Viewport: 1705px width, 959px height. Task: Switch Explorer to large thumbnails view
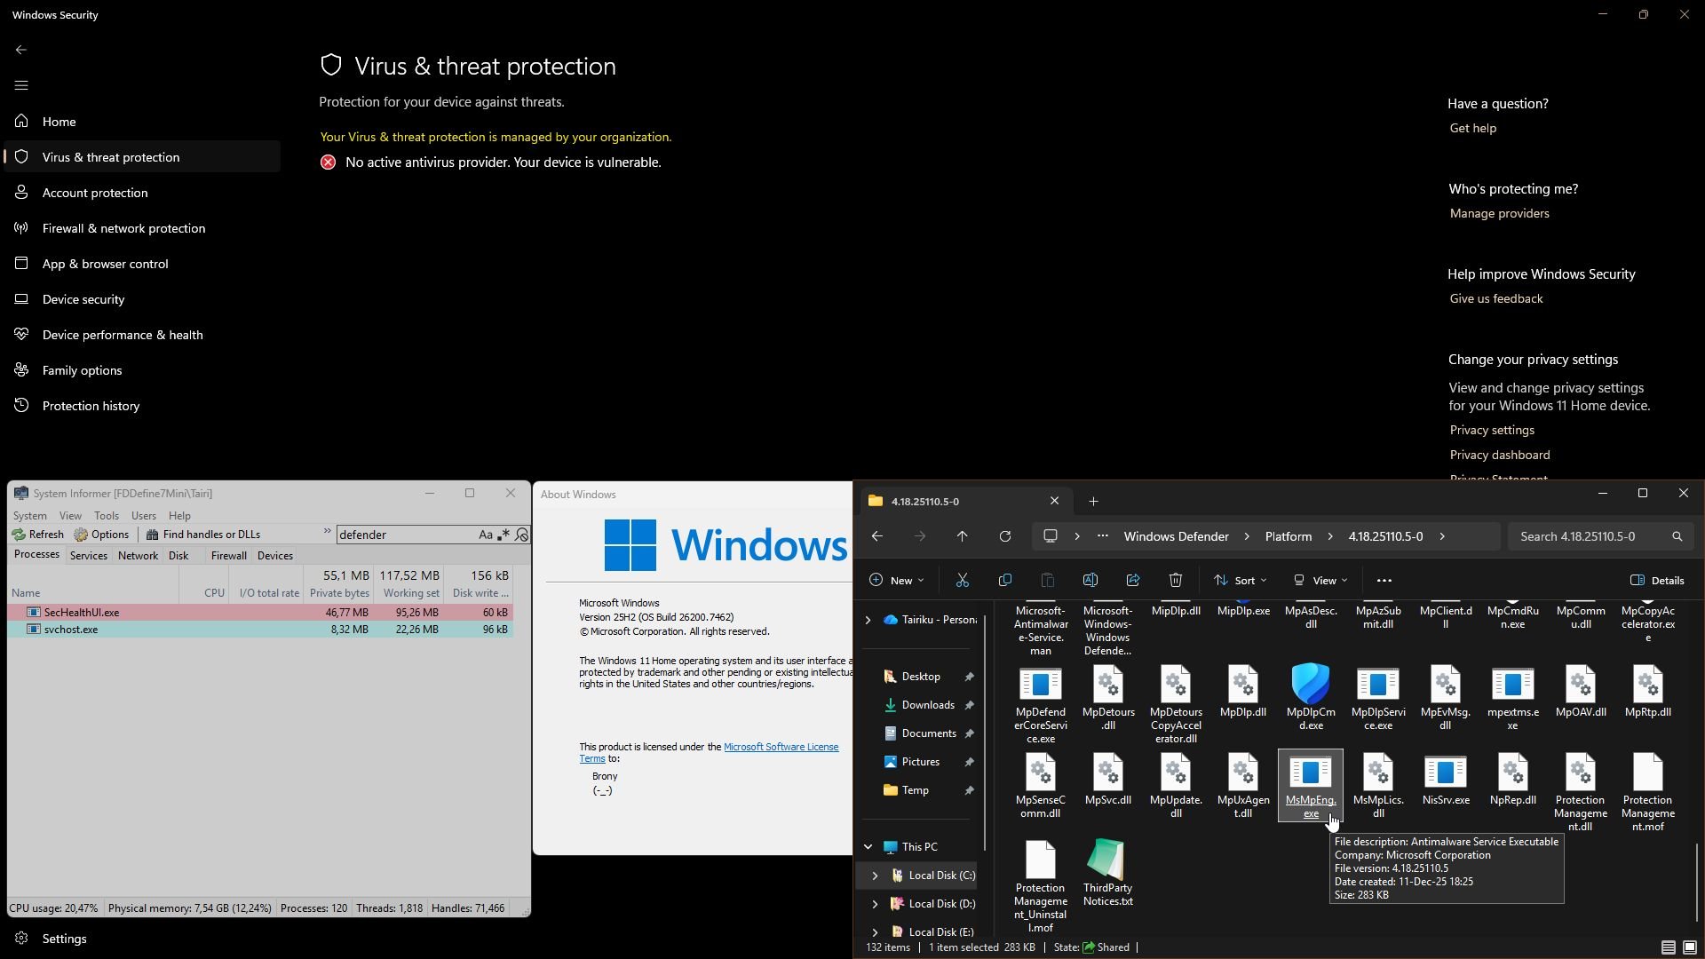(x=1690, y=947)
